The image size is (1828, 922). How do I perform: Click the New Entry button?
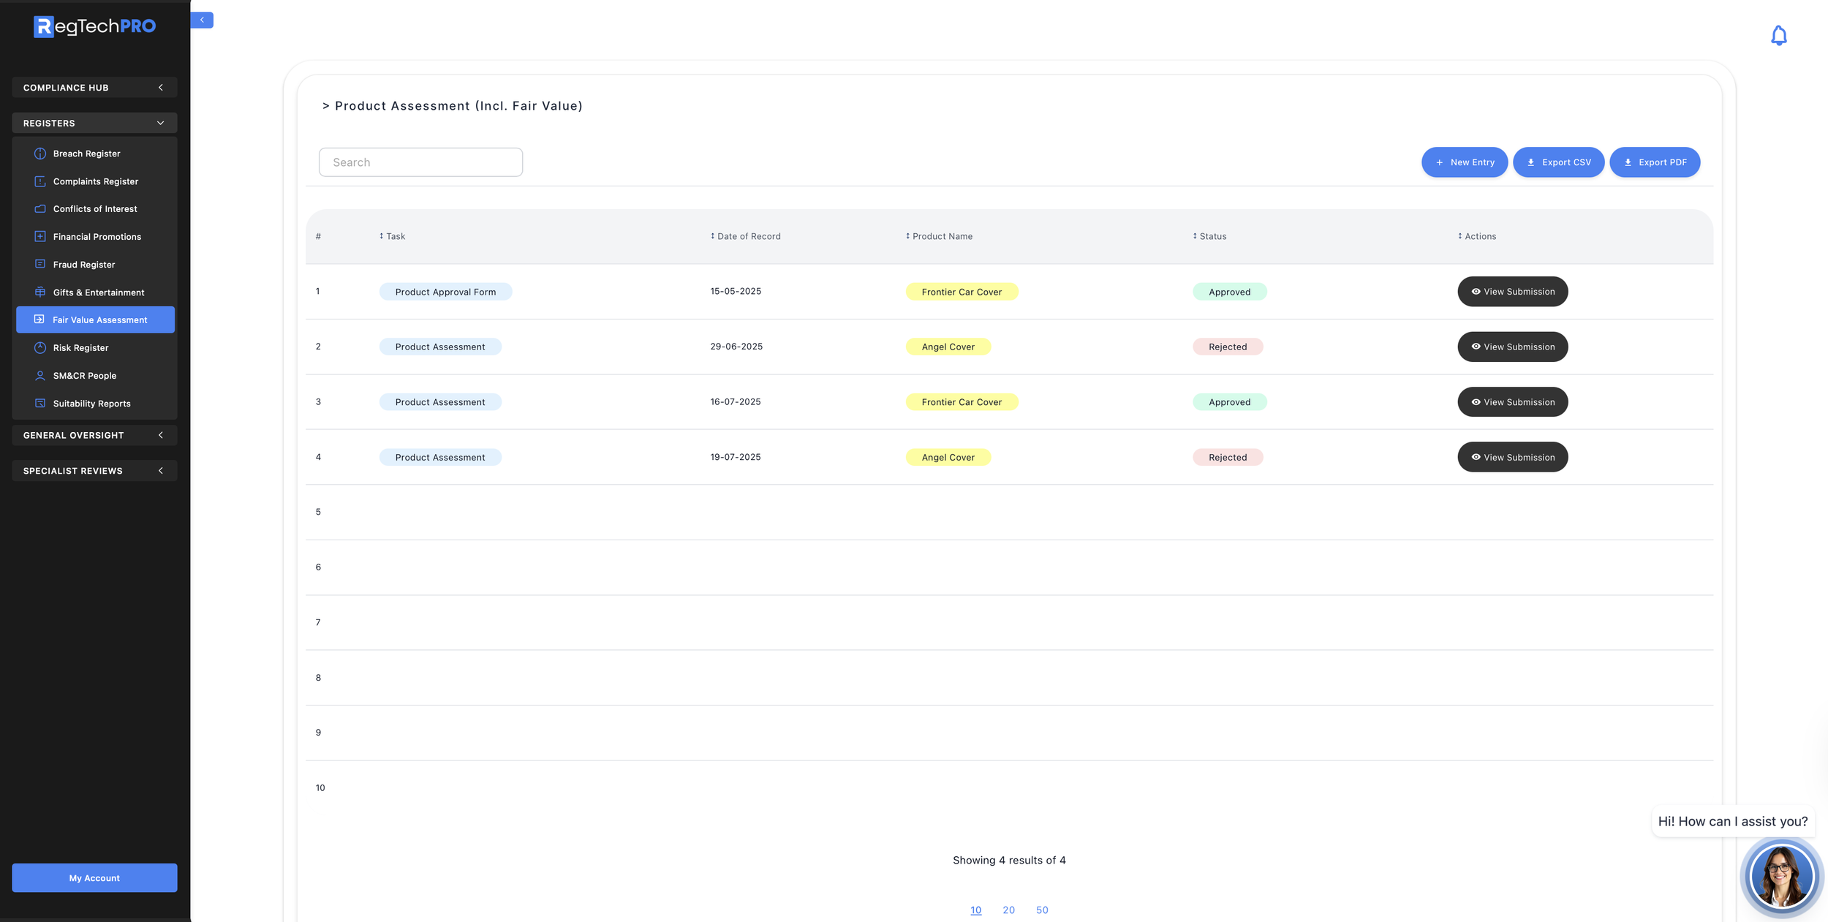pos(1464,162)
